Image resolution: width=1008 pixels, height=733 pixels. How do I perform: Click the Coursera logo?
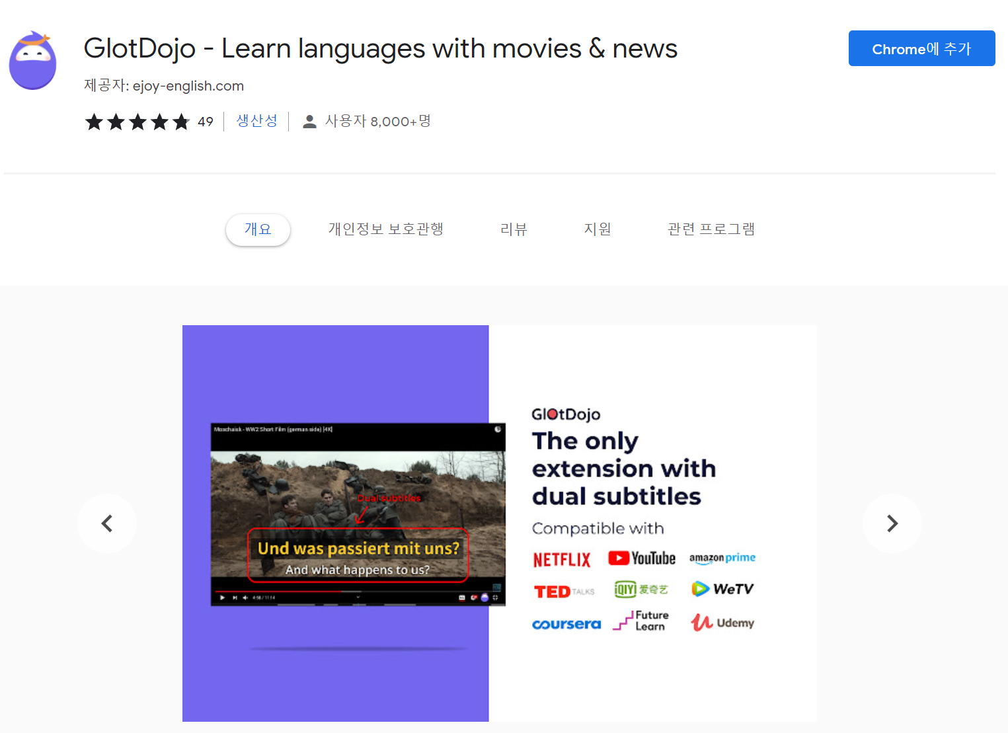pyautogui.click(x=566, y=624)
